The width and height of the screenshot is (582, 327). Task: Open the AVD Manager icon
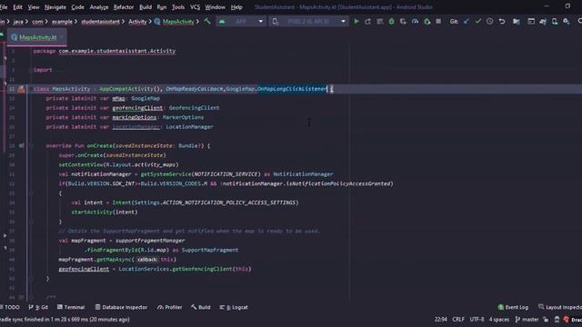tap(555, 22)
